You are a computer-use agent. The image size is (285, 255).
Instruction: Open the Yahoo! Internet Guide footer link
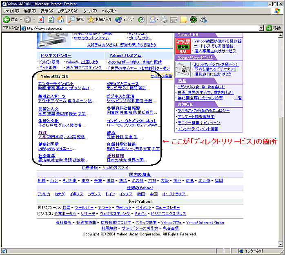[x=205, y=222]
